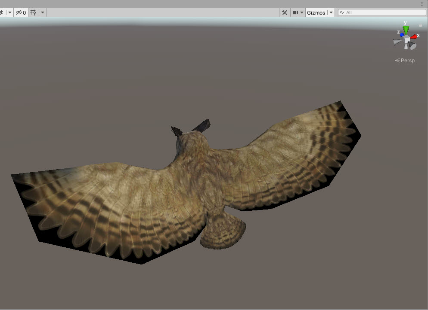The image size is (428, 310).
Task: Toggle scene gizmo lock icon
Action: [x=420, y=25]
